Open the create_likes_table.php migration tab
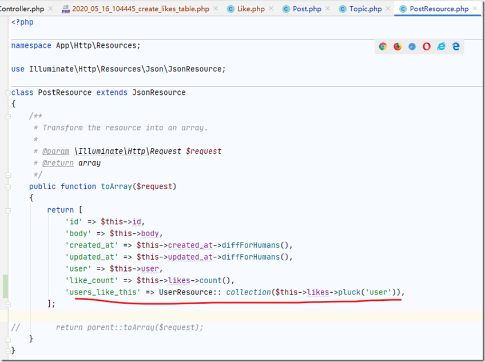Image resolution: width=485 pixels, height=362 pixels. click(x=141, y=9)
